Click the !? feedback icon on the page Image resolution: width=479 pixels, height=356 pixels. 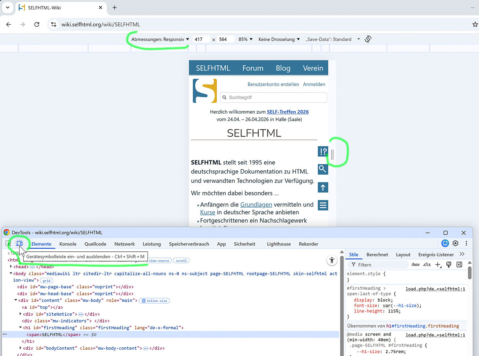pos(322,151)
